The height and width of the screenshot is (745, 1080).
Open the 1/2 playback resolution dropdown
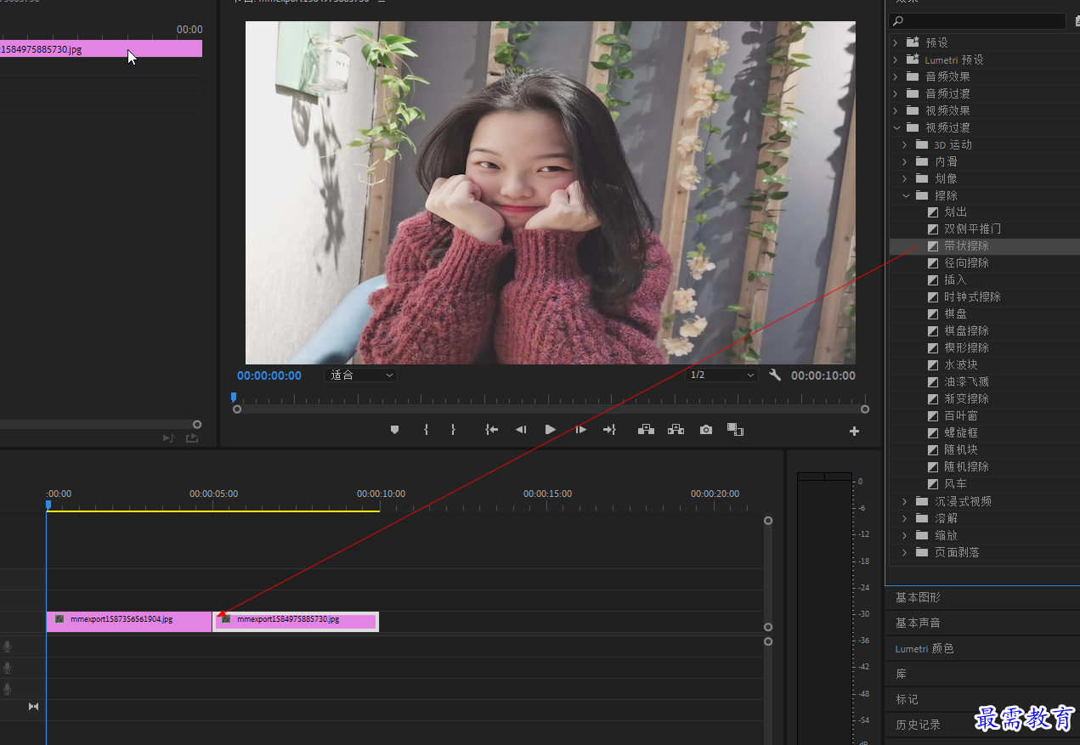(721, 375)
